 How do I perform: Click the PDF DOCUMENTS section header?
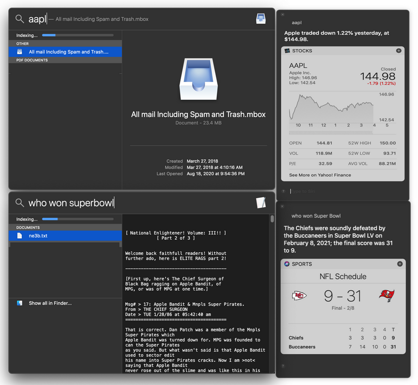click(65, 60)
